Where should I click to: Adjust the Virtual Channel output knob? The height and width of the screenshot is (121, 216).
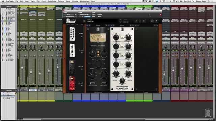(x=104, y=53)
